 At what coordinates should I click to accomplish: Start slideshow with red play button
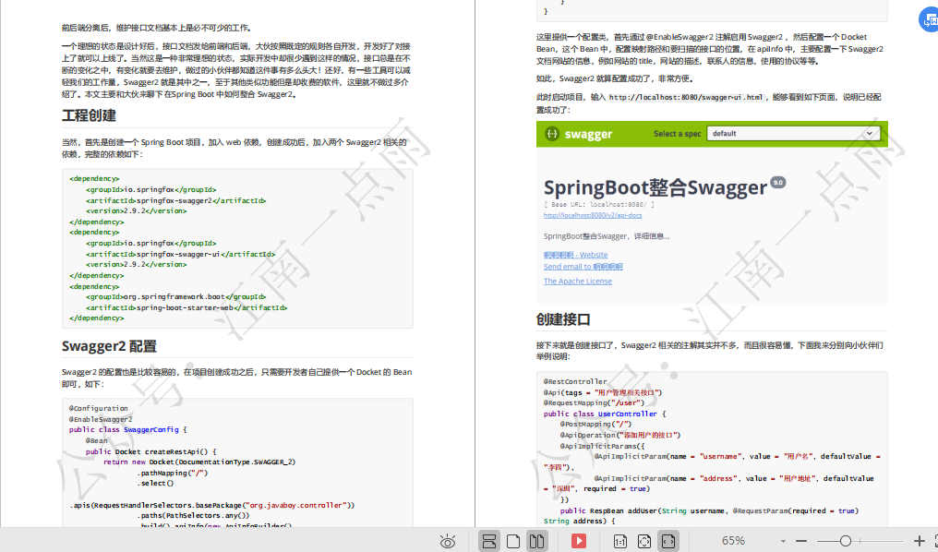pos(579,541)
